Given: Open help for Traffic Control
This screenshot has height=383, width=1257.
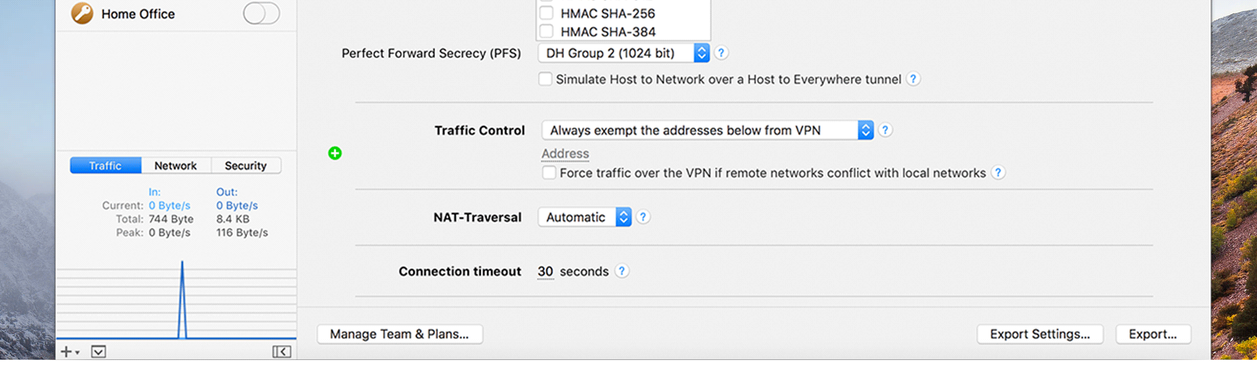Looking at the screenshot, I should 885,130.
